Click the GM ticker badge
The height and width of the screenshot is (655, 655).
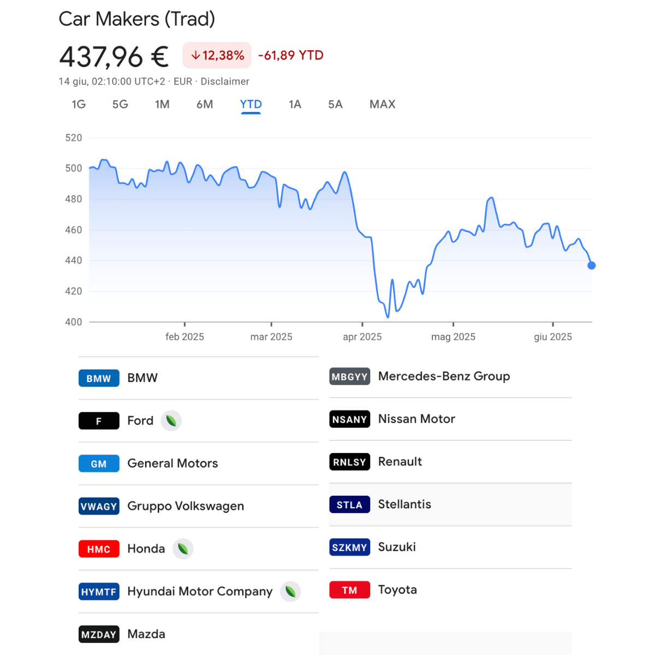99,463
